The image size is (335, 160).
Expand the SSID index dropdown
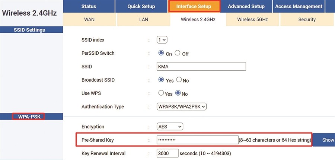(x=162, y=40)
